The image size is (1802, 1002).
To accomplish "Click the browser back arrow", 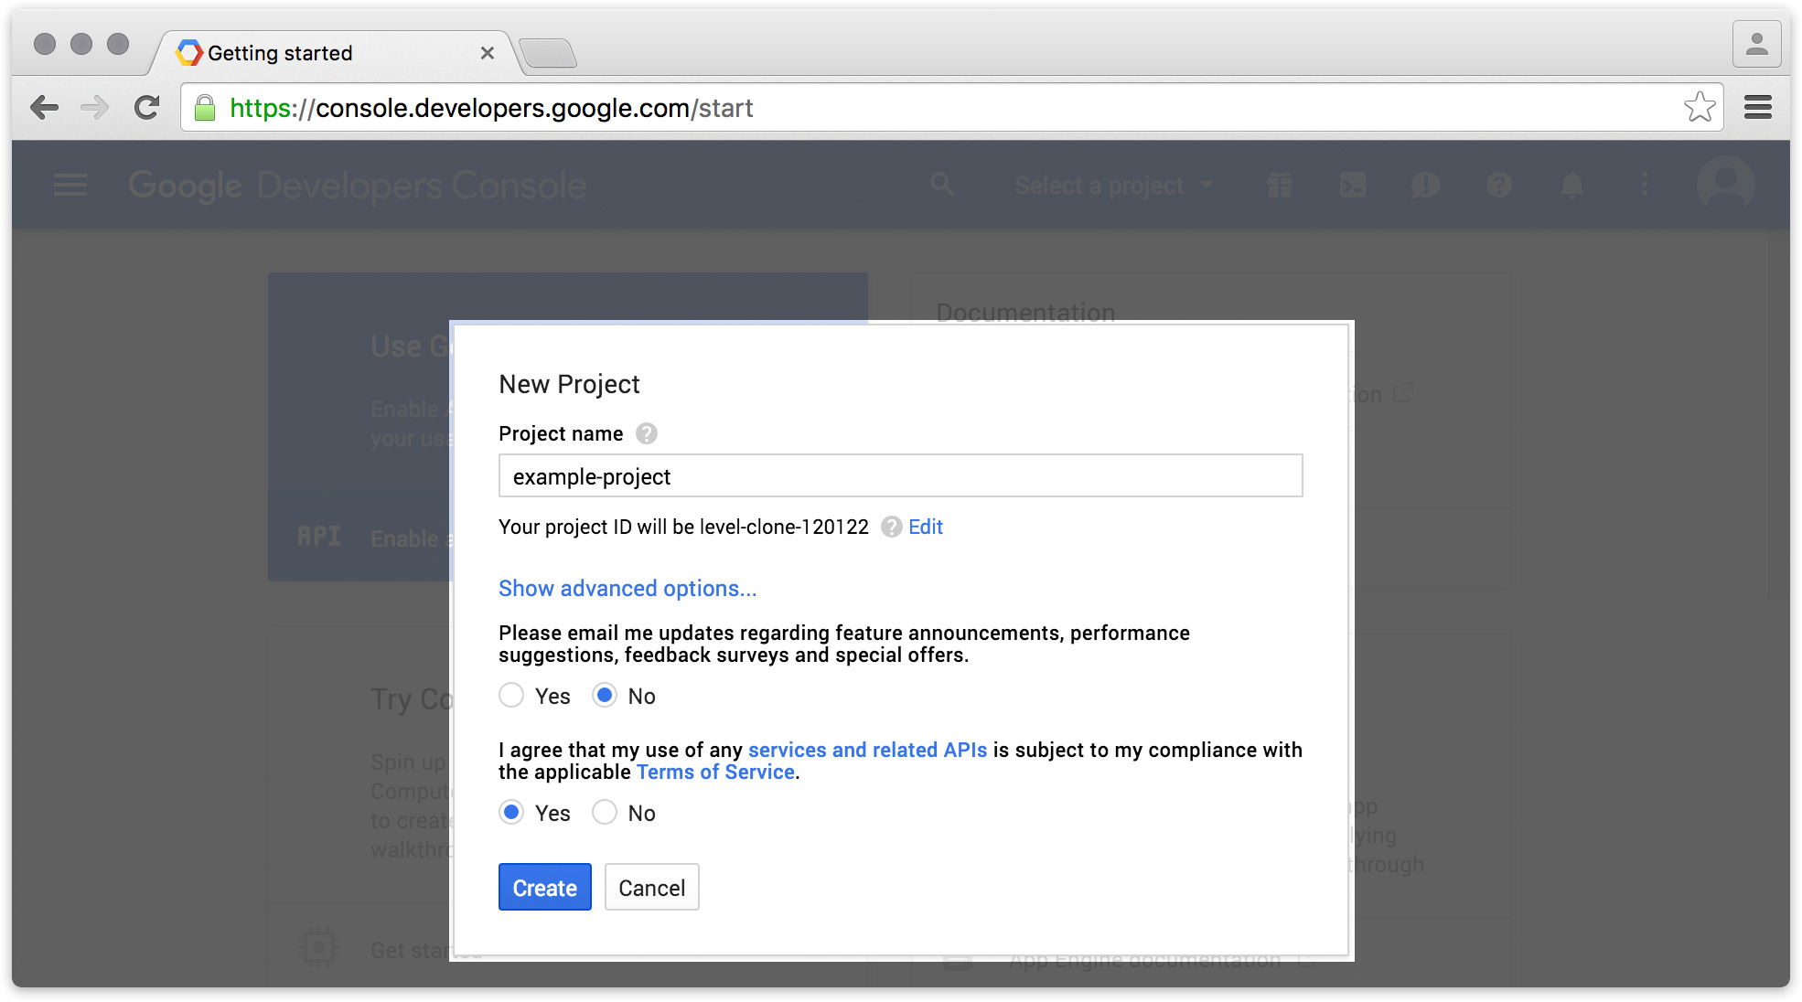I will (44, 108).
